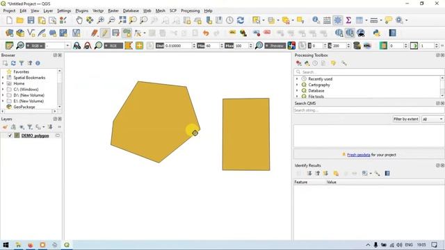Click the SCP add-band-set plus icon
The image size is (445, 250).
[x=139, y=46]
